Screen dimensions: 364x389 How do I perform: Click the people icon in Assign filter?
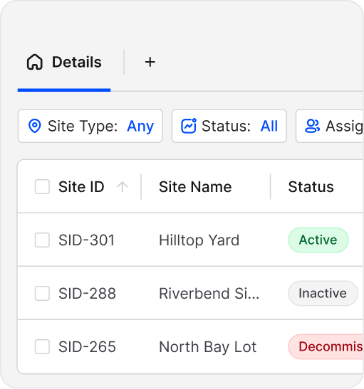[312, 126]
